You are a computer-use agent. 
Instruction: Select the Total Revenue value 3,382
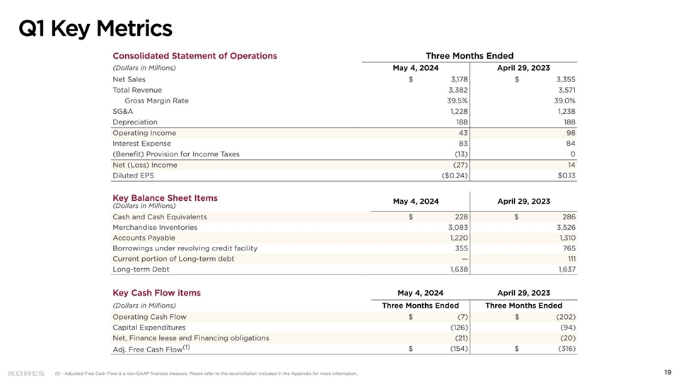(458, 90)
